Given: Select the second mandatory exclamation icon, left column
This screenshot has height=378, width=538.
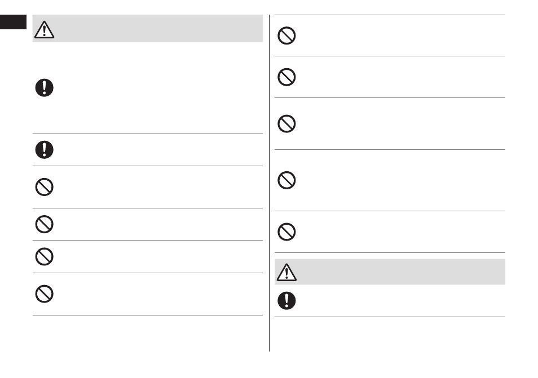Looking at the screenshot, I should click(44, 150).
